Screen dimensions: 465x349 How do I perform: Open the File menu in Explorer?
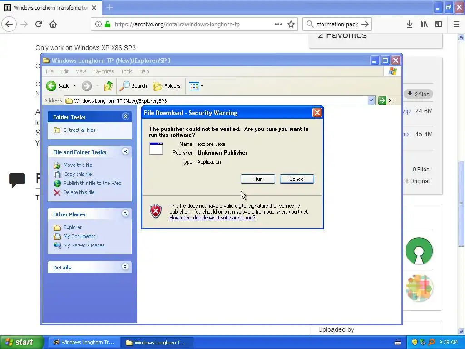[x=49, y=71]
